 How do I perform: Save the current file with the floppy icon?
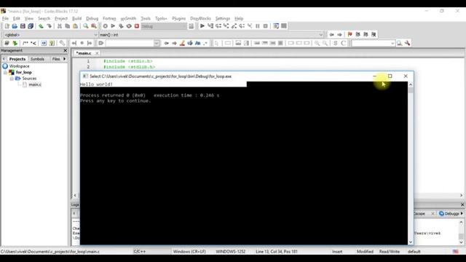23,26
